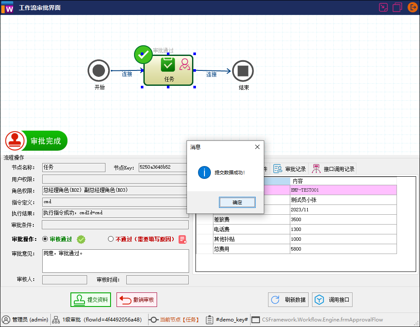Click the 审批意见 text area
This screenshot has width=420, height=327.
pos(115,261)
